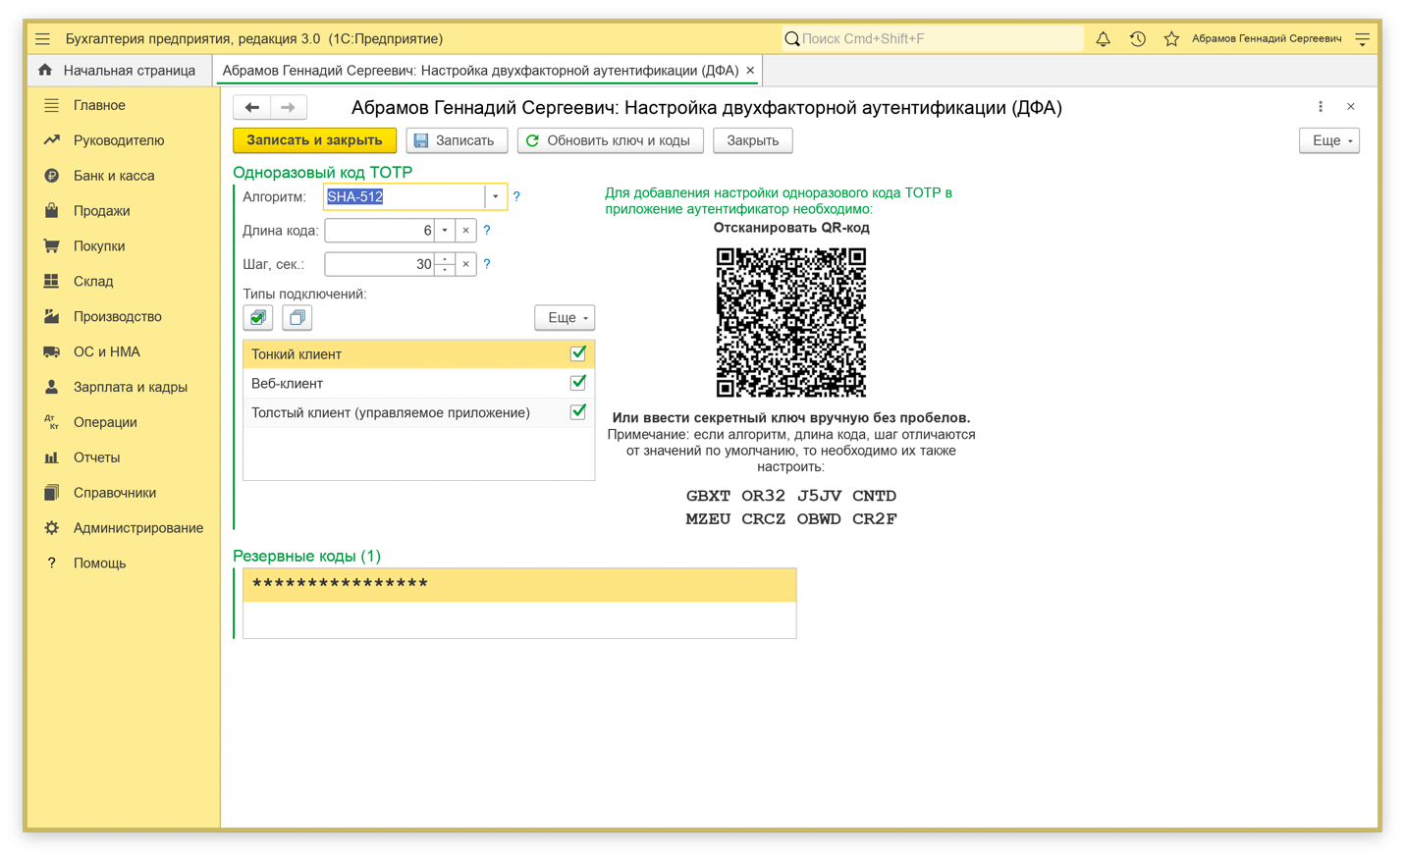This screenshot has width=1405, height=859.
Task: Open the service settings menu icon at top right
Action: click(1363, 39)
